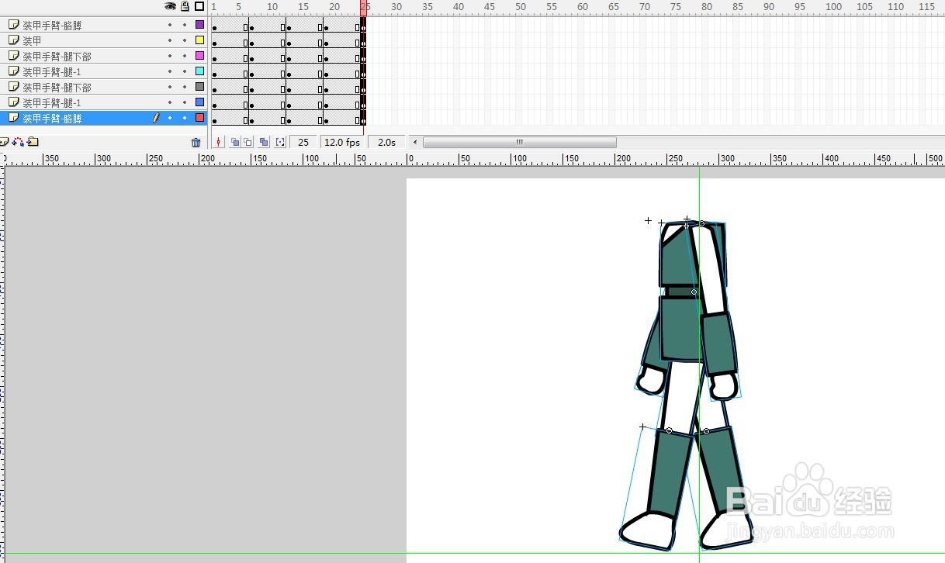Click frame number 50 on the timeline ruler

(521, 6)
